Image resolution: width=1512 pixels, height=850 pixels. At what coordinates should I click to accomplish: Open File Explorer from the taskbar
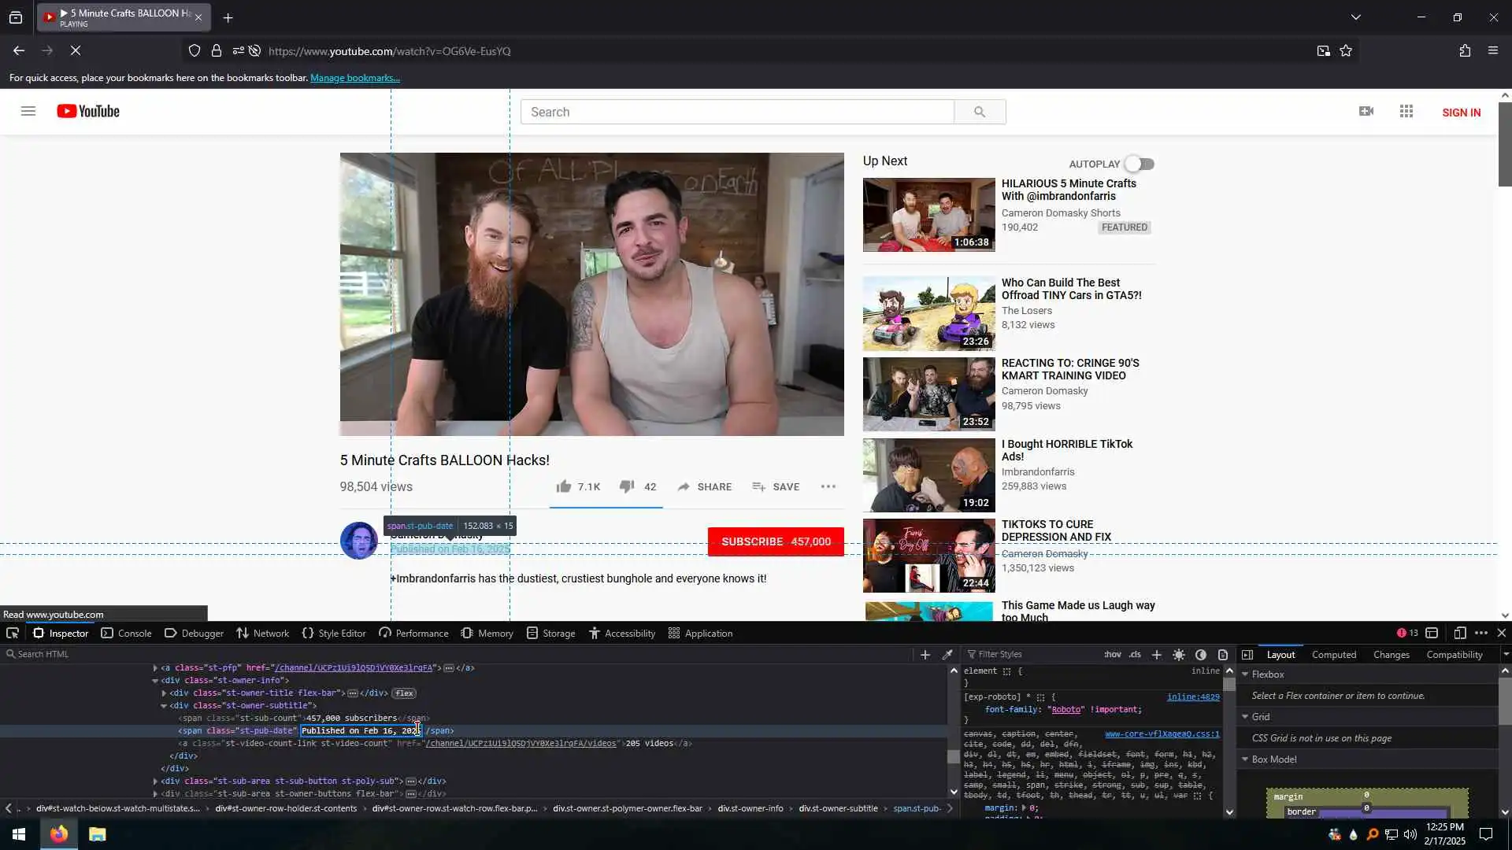97,834
